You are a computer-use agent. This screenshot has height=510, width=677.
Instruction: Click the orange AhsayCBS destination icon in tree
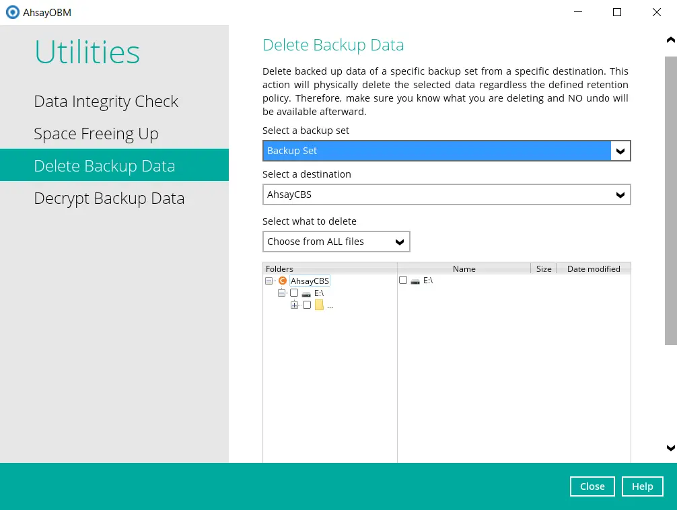pyautogui.click(x=283, y=281)
